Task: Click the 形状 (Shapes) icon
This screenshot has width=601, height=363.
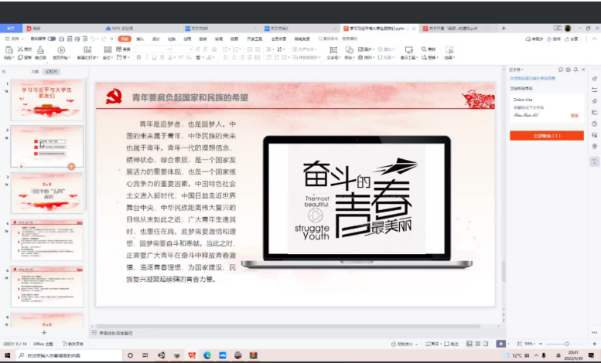Action: (x=350, y=52)
